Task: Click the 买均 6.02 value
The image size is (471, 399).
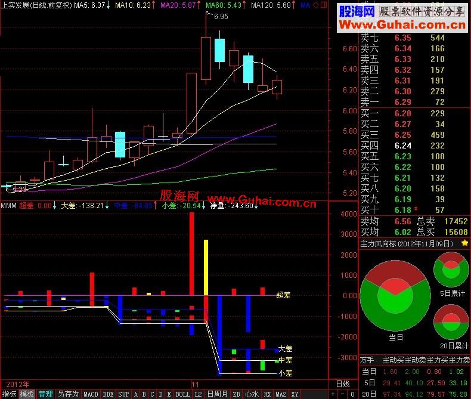Action: tap(403, 232)
